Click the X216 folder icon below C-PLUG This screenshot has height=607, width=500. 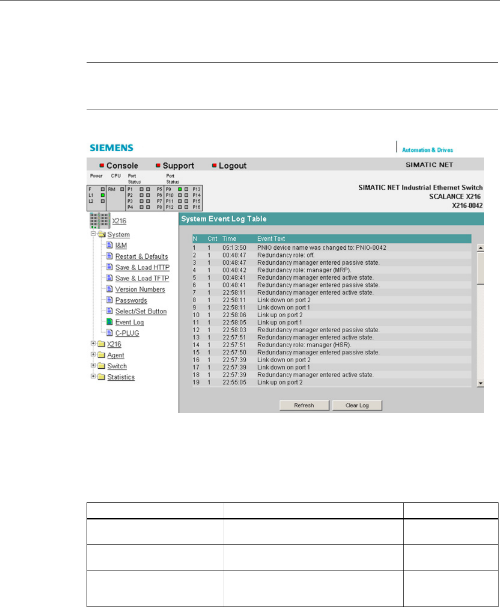pyautogui.click(x=102, y=344)
